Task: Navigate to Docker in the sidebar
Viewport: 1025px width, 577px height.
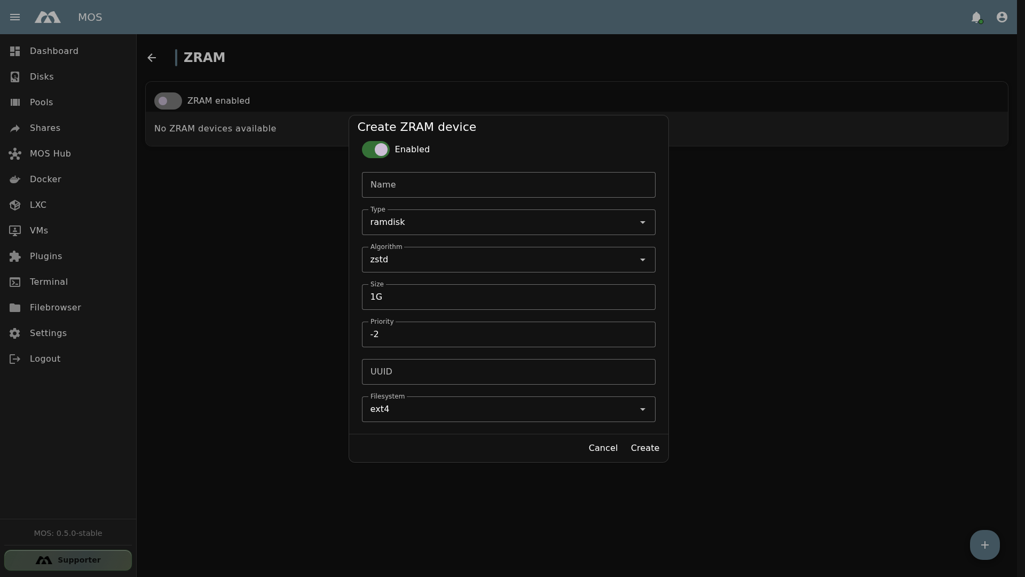Action: 68,180
